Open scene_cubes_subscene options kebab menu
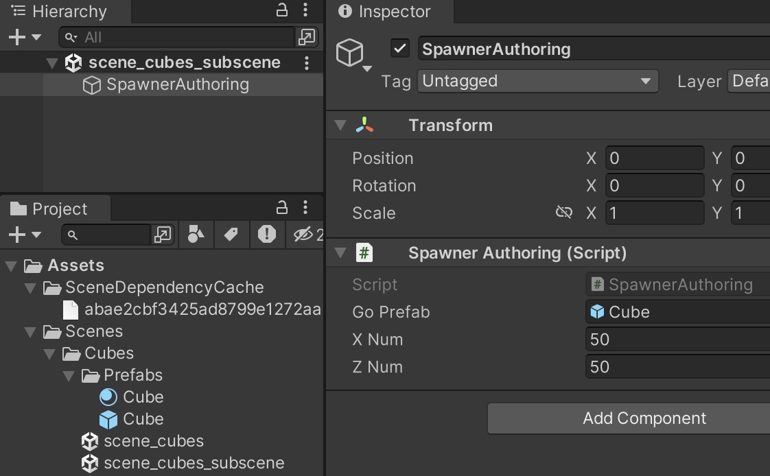The image size is (770, 476). (307, 63)
